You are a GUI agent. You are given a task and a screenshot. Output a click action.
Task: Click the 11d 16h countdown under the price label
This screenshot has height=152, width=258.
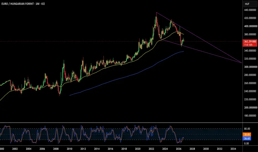(248, 45)
